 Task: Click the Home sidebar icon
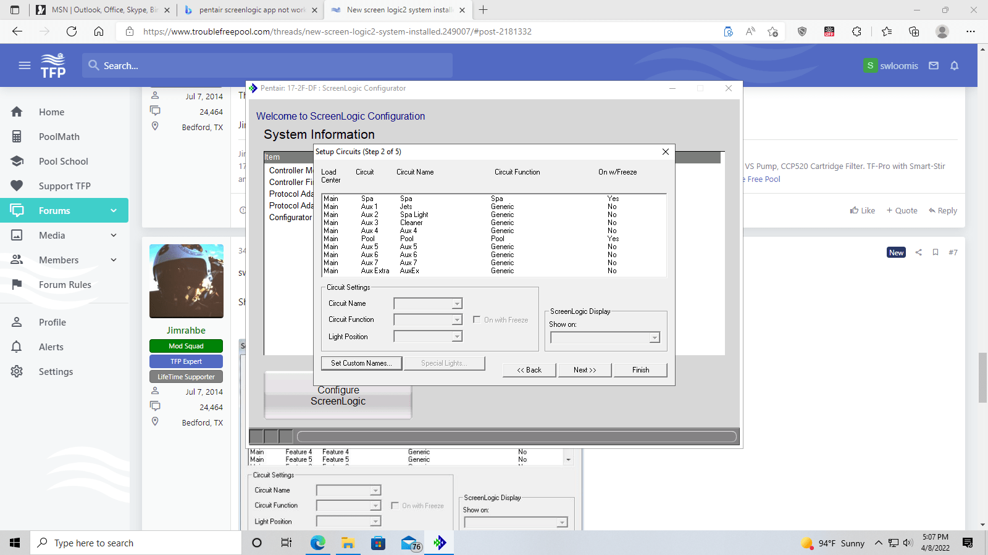coord(17,112)
